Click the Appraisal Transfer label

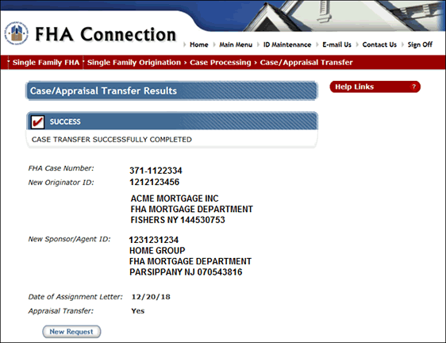(x=60, y=310)
